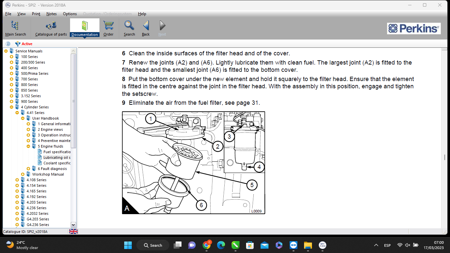Screen dimensions: 450x253
Task: Click the Order shopping cart icon
Action: coord(108,28)
